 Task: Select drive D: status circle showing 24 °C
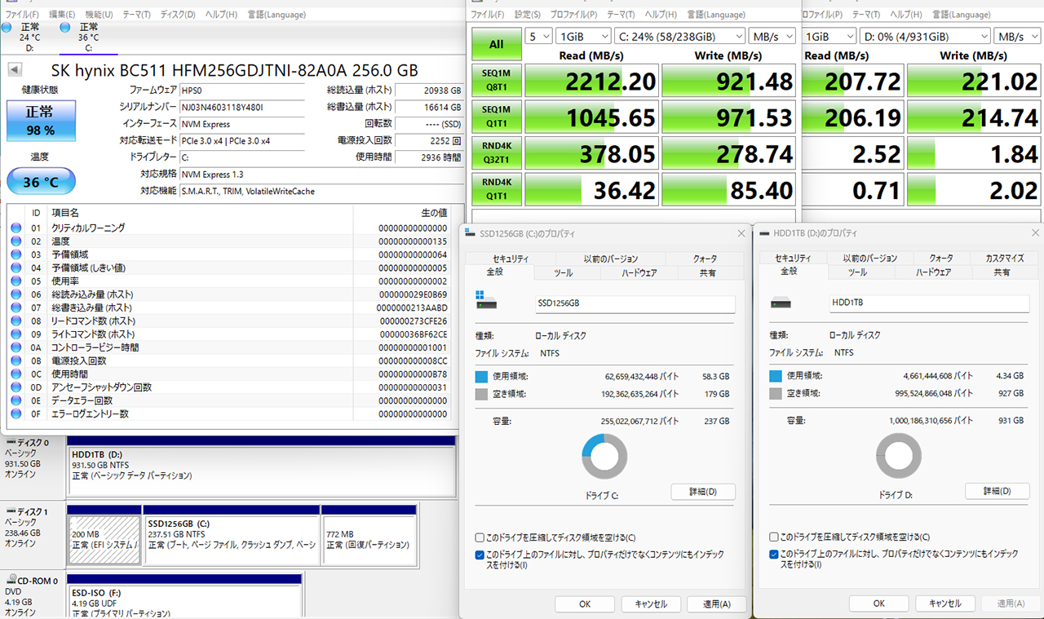coord(7,28)
